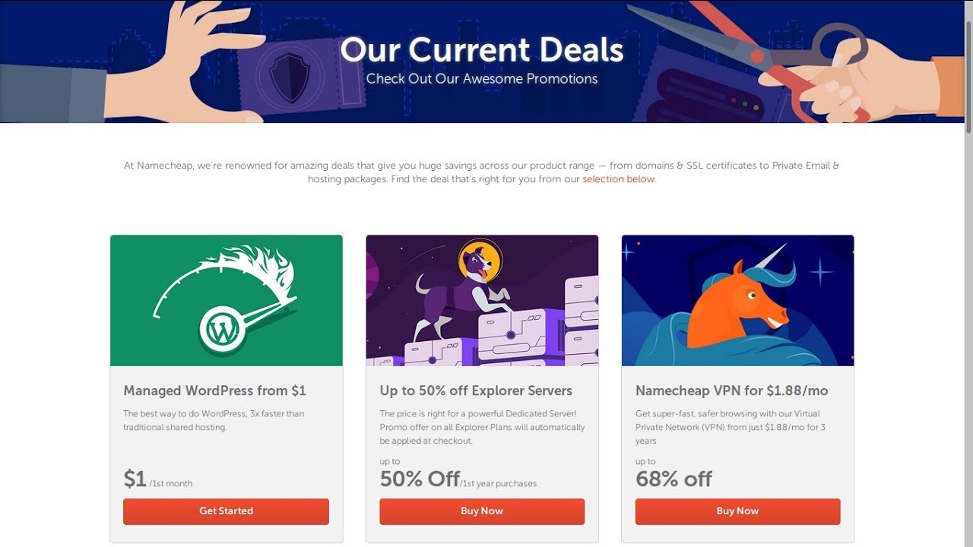Click the 50% Off discount text
Screen dimensions: 973x547
point(420,479)
